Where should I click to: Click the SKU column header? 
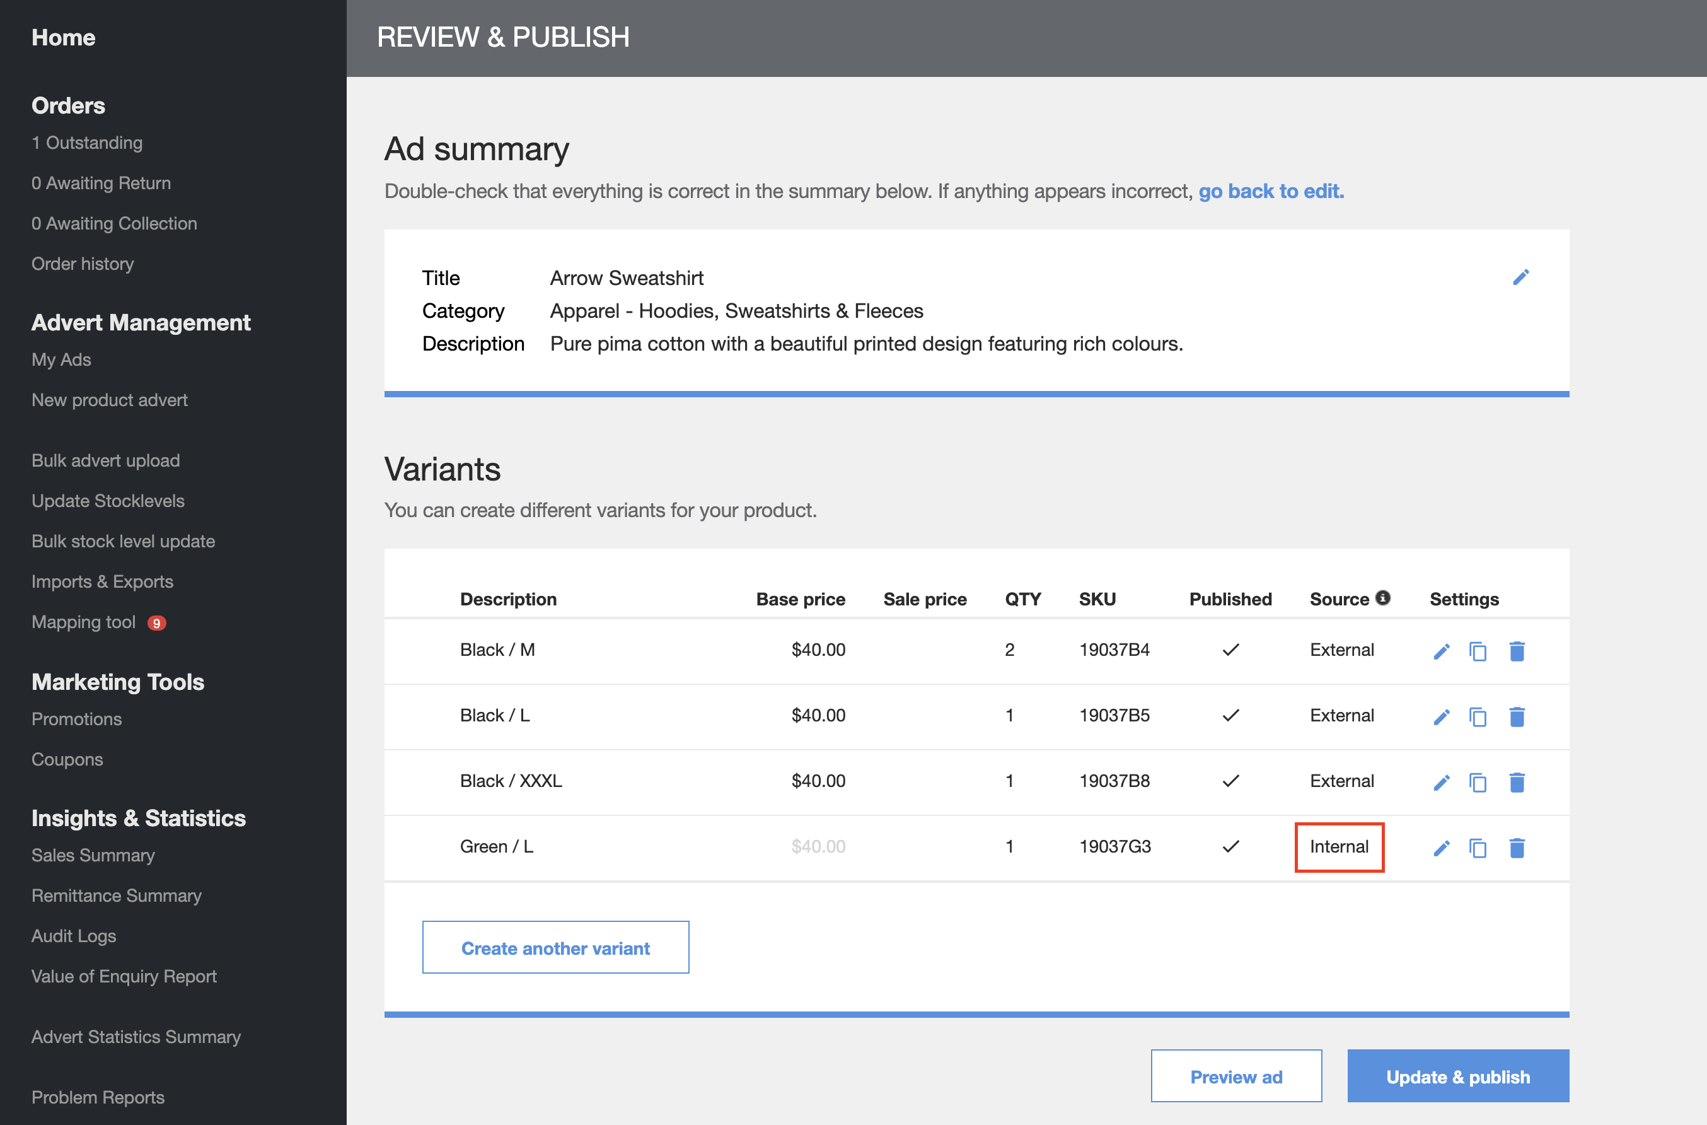(1097, 599)
